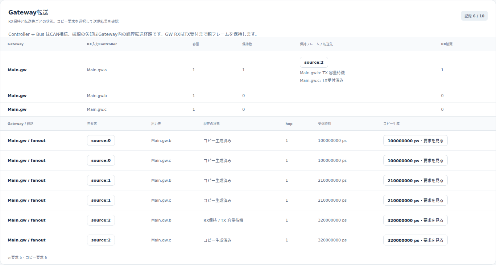This screenshot has height=265, width=496.
Task: Click the "Main.gw.b: TX 容量待機" status line
Action: pyautogui.click(x=322, y=73)
